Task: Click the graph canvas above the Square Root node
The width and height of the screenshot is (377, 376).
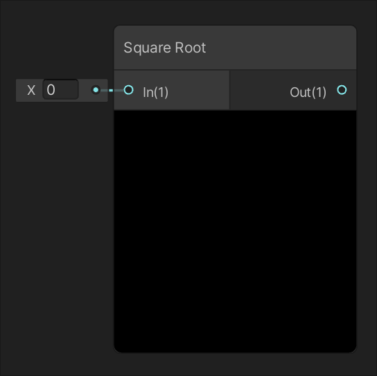Action: coord(235,12)
